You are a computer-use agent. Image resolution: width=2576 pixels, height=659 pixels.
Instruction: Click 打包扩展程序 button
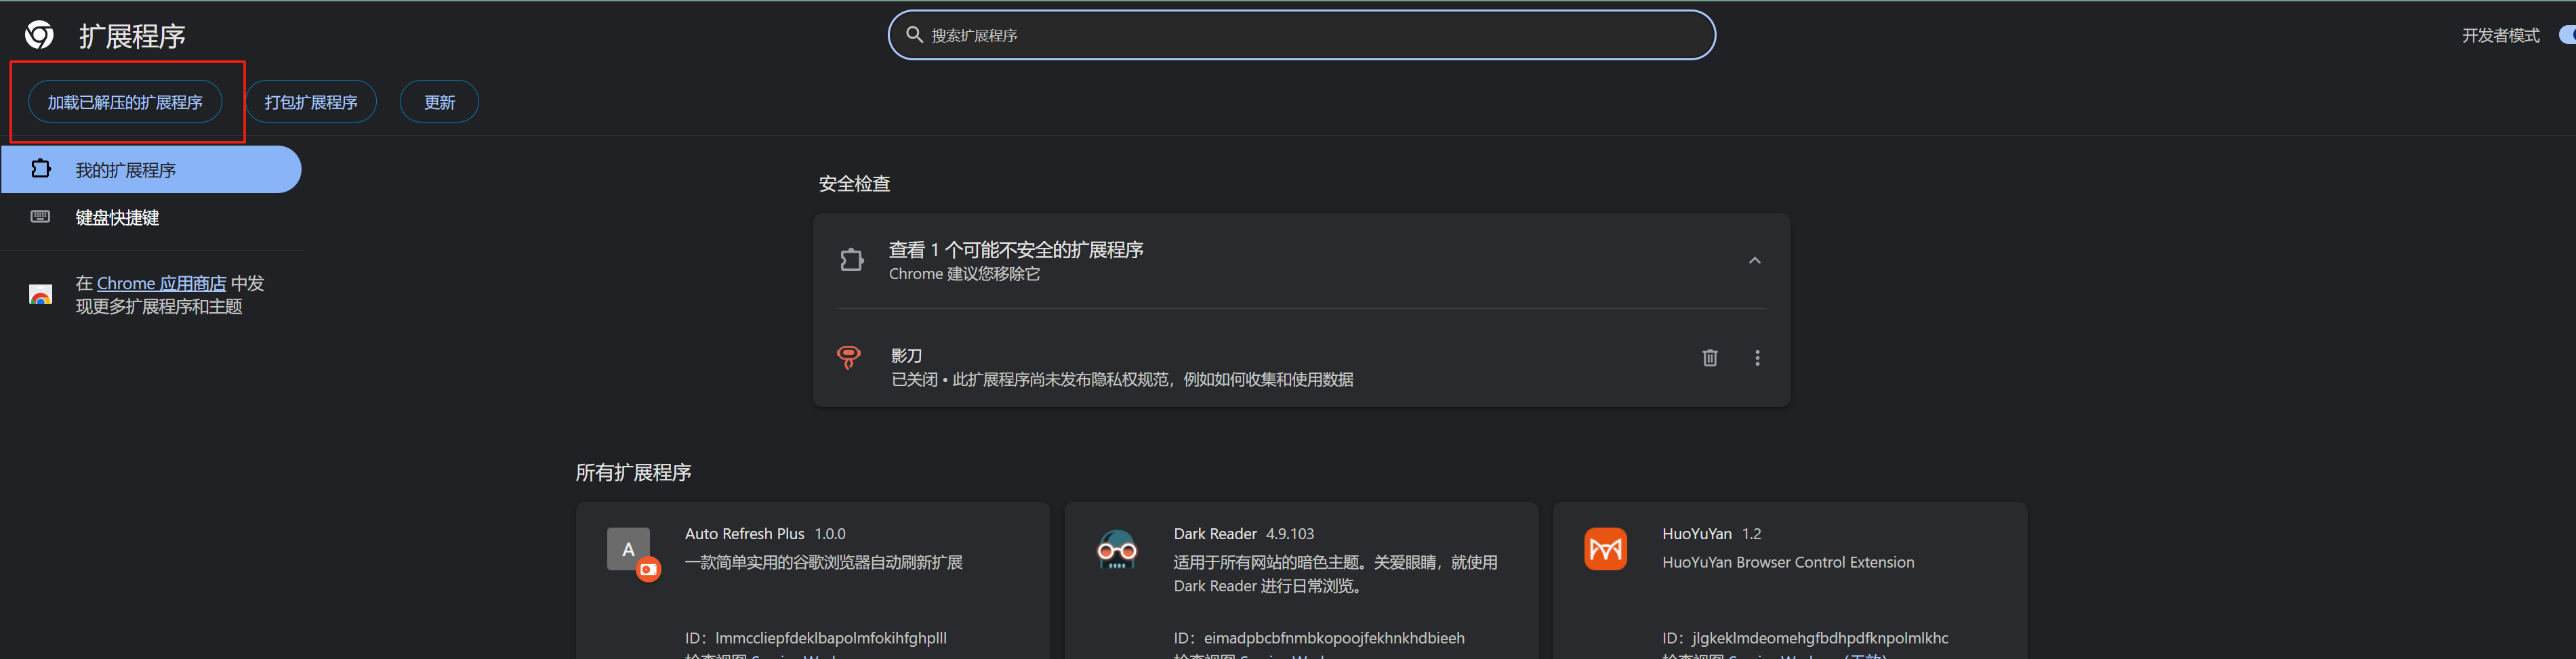click(x=311, y=102)
